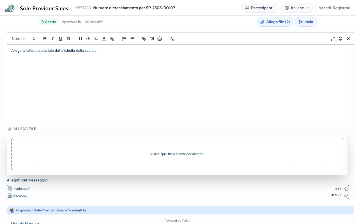359x224 pixels.
Task: Expand the editor to fullscreen
Action: [333, 39]
